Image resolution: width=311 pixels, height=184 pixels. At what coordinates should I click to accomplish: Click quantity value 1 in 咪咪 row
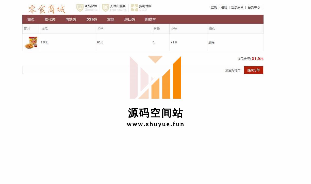[154, 42]
